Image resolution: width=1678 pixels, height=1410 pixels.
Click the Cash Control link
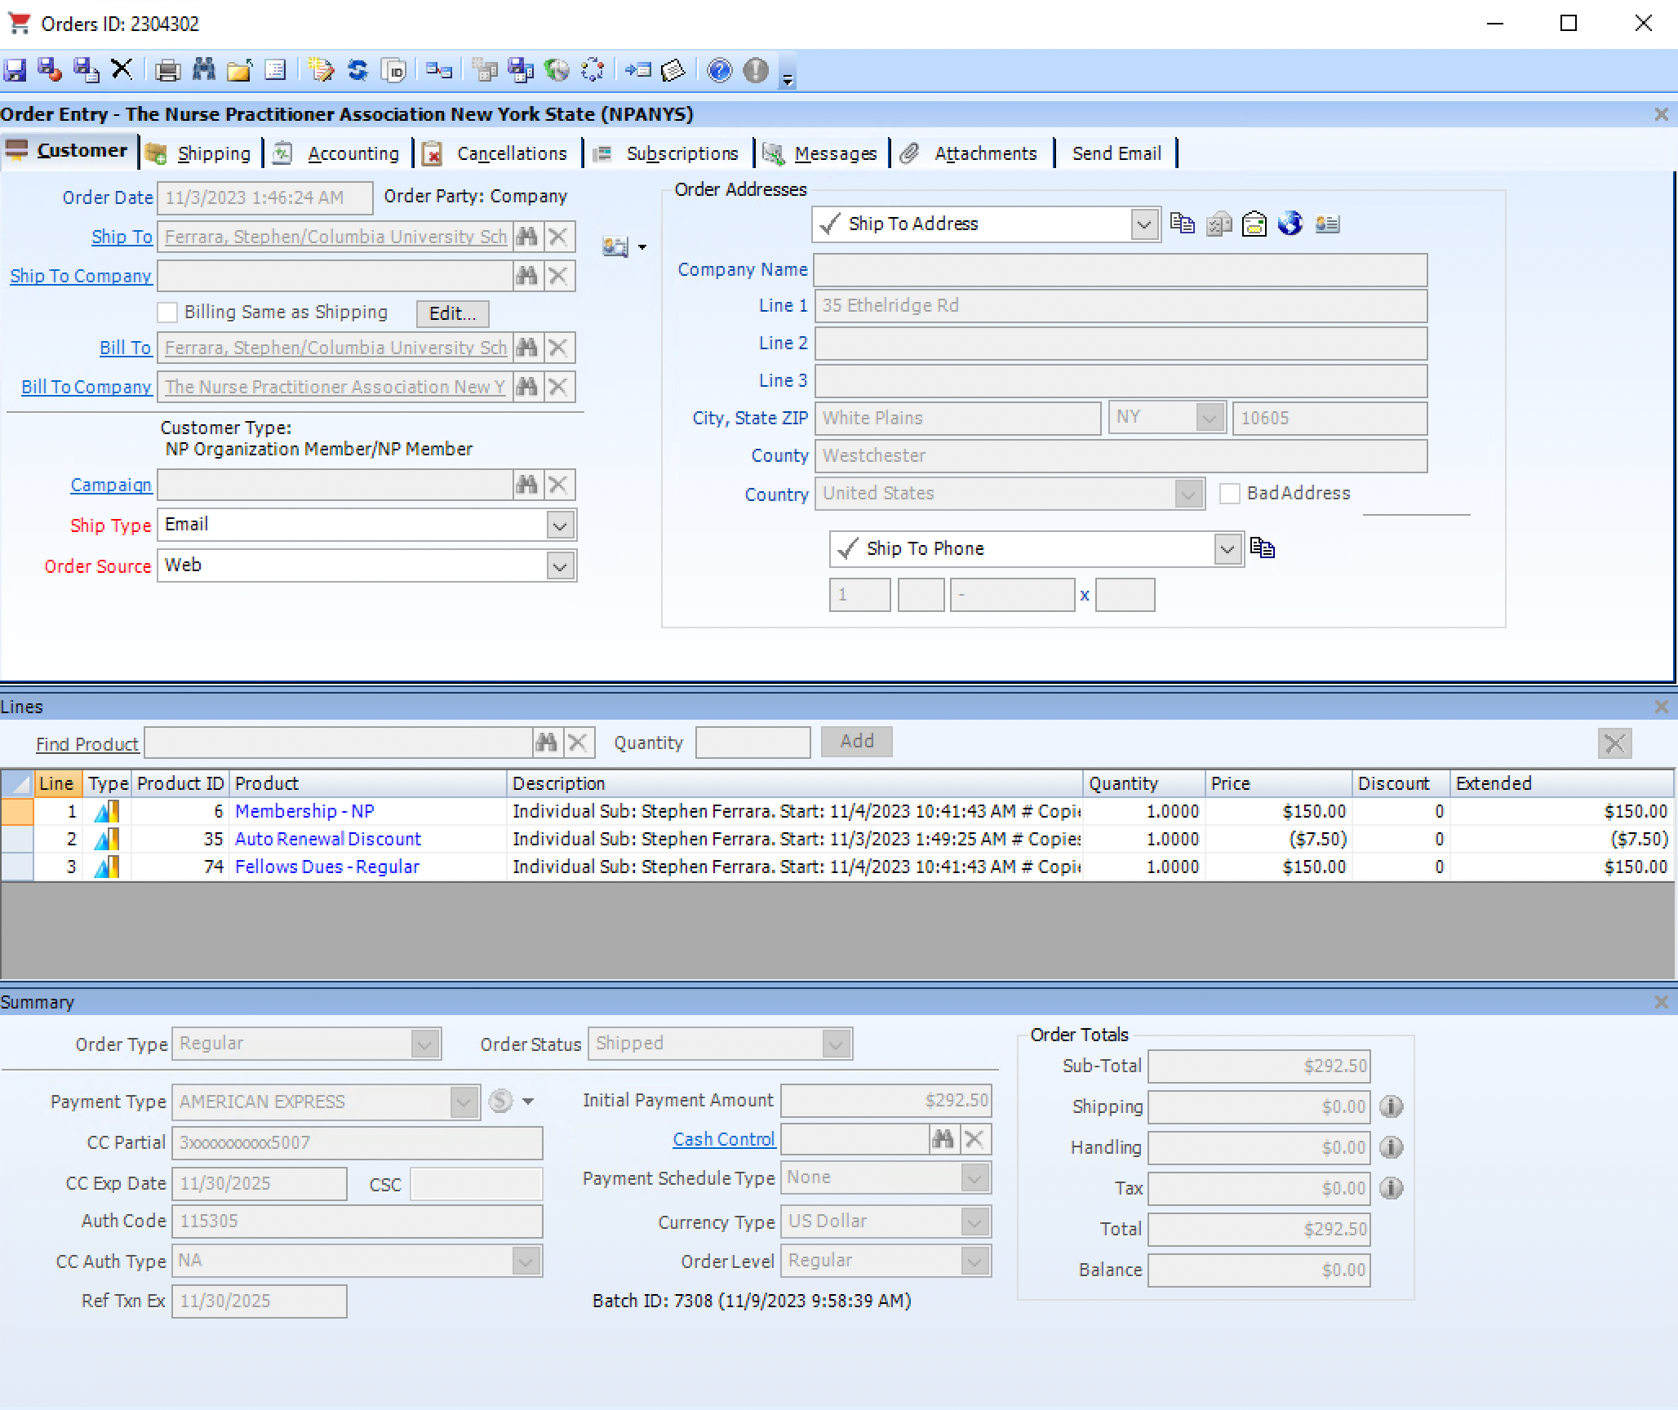coord(723,1139)
